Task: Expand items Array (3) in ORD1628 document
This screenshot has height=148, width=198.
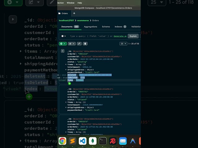Action: pos(66,64)
